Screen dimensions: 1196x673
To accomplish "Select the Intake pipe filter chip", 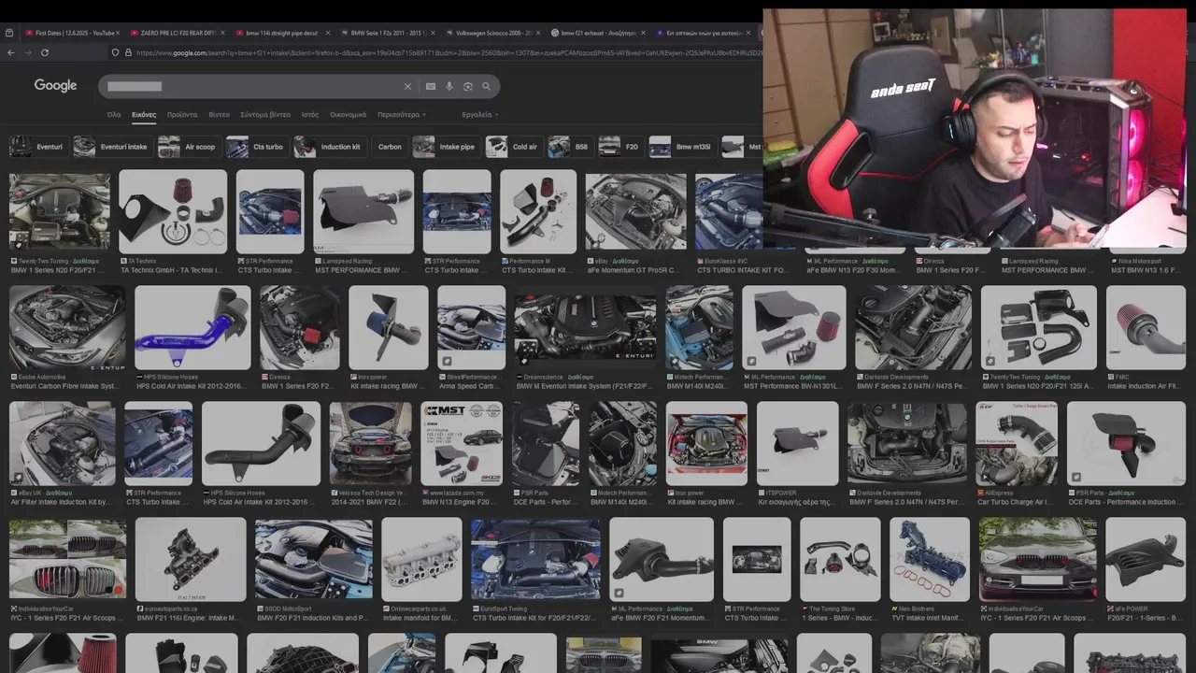I will [446, 147].
